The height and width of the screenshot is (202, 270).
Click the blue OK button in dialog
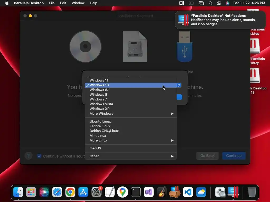pos(179,97)
